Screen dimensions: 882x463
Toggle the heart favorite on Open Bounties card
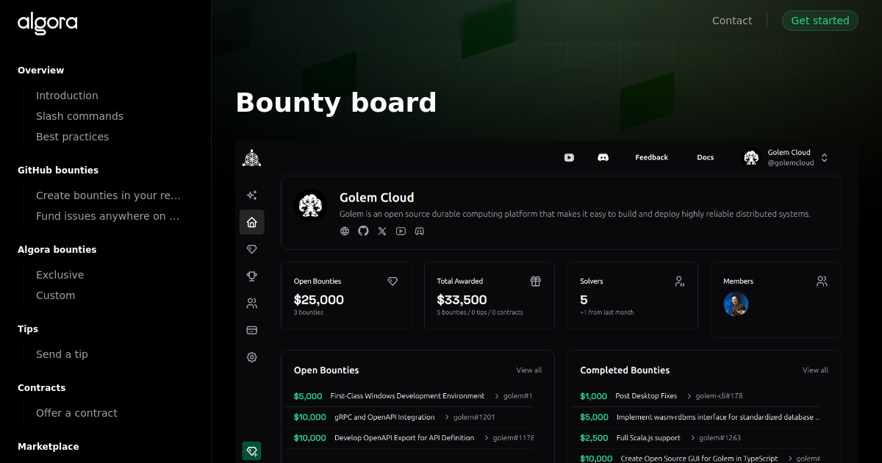click(x=392, y=281)
